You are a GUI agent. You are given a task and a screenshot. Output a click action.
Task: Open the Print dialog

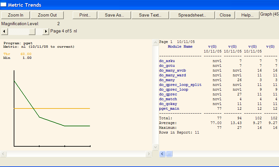(x=85, y=15)
